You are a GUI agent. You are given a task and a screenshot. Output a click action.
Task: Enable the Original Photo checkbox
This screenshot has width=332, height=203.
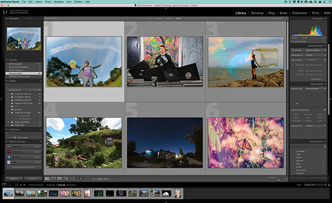tap(292, 41)
